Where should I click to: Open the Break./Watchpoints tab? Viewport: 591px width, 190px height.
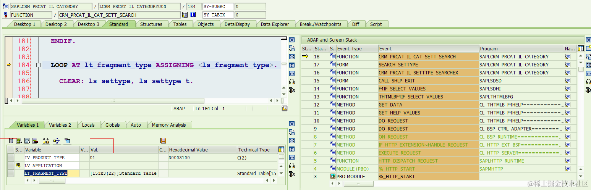click(320, 24)
